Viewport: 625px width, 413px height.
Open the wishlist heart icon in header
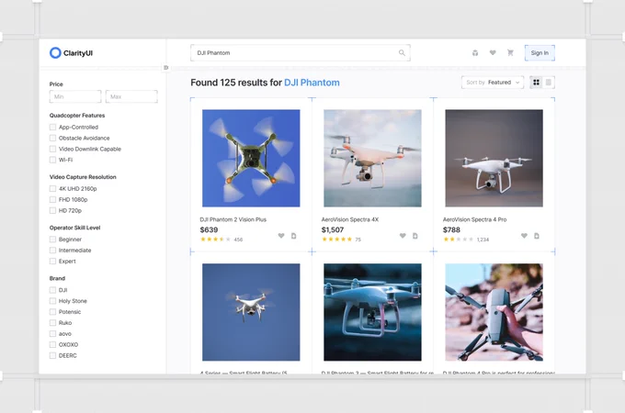tap(493, 52)
